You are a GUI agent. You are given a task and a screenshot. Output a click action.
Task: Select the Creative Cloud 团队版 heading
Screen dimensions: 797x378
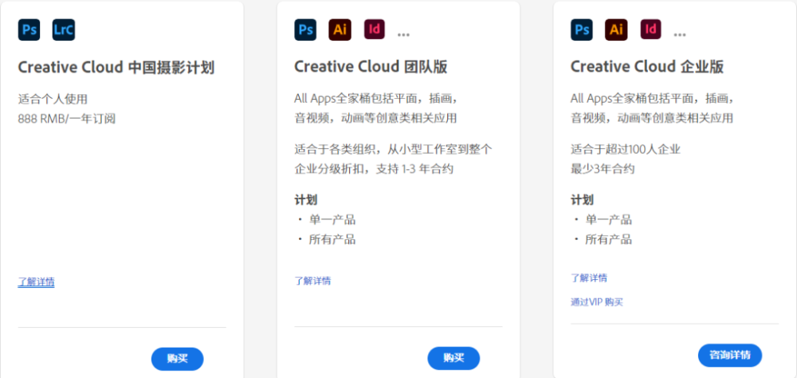[x=371, y=67]
